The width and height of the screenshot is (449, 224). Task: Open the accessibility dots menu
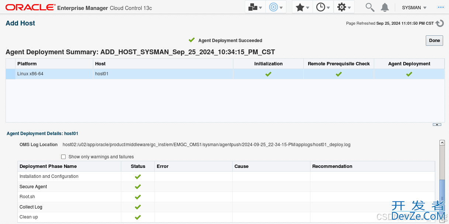(441, 7)
